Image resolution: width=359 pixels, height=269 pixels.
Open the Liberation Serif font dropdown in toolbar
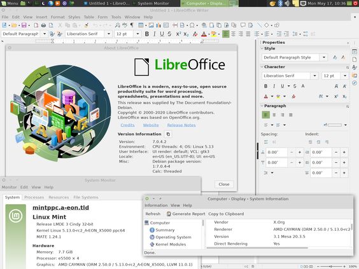[x=109, y=34]
